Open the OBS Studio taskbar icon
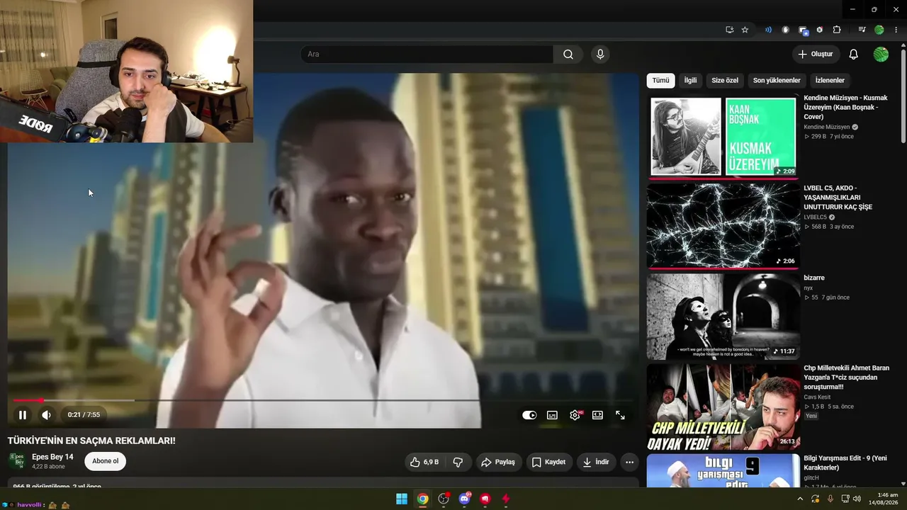This screenshot has height=510, width=907. [x=444, y=499]
